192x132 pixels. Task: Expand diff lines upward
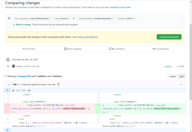coord(7,90)
